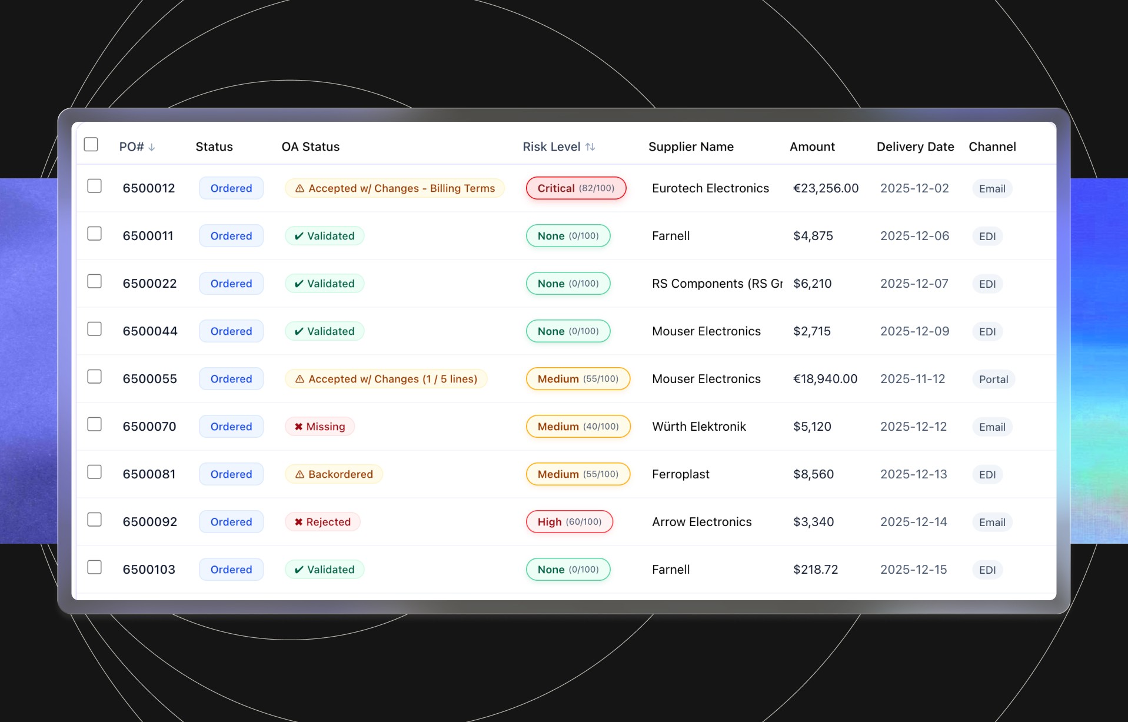Click the Medium (40/100) risk badge
This screenshot has height=722, width=1128.
tap(578, 427)
